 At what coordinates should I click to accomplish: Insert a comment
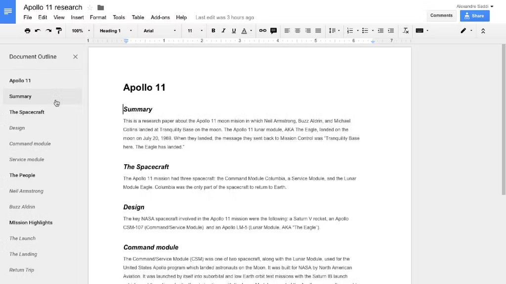click(x=273, y=31)
